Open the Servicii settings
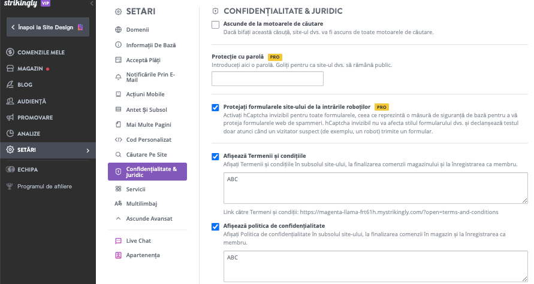 coord(135,189)
